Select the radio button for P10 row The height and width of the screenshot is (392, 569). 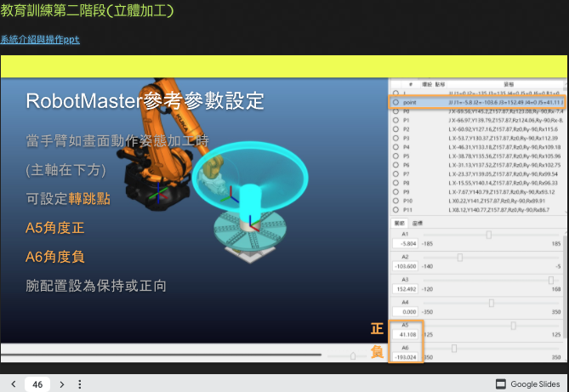click(395, 201)
